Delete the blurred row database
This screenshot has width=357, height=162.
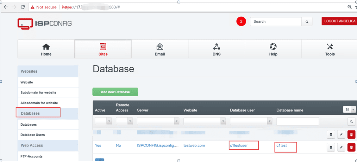point(351,135)
